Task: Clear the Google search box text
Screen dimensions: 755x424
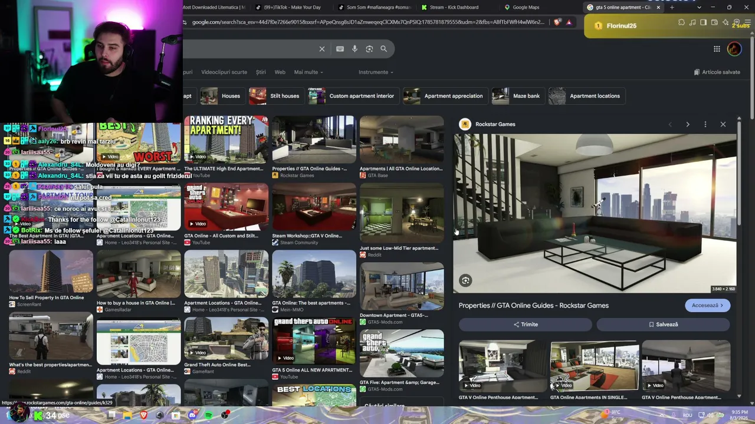Action: [x=322, y=49]
